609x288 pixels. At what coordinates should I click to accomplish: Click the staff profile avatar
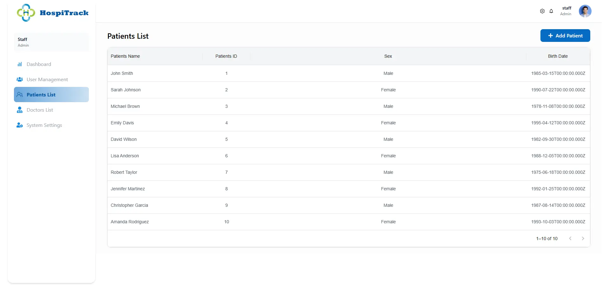585,11
